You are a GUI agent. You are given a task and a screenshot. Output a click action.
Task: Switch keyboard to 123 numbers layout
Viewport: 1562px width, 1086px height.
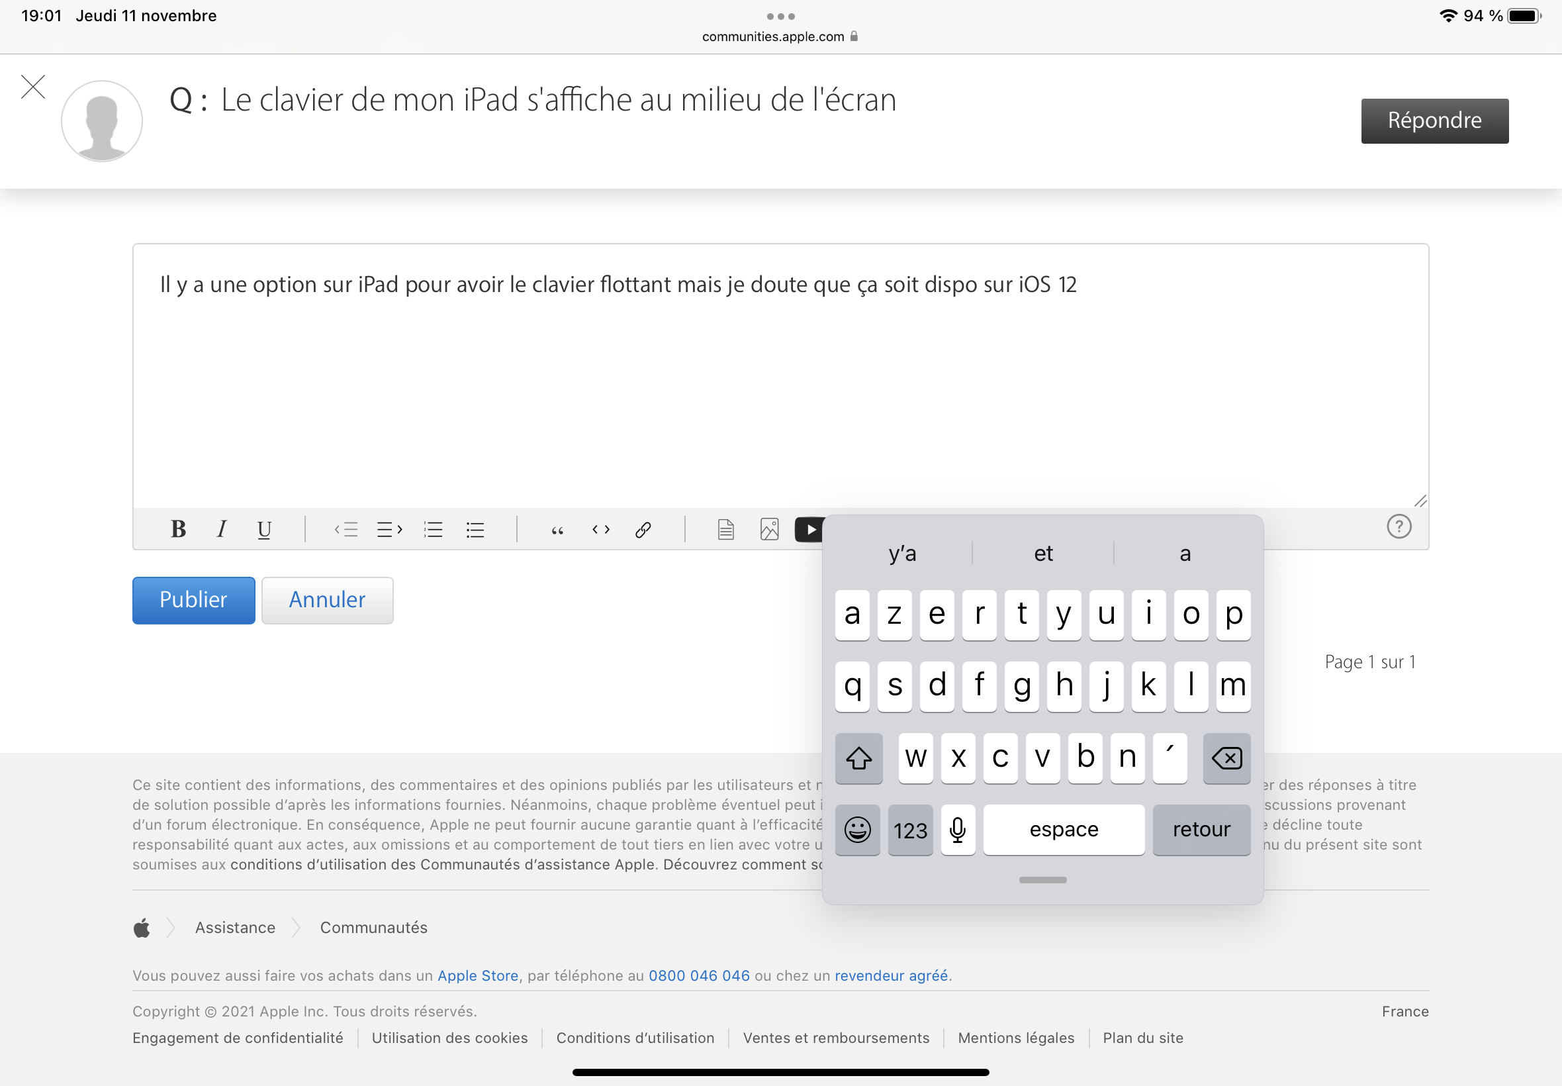[x=910, y=830]
